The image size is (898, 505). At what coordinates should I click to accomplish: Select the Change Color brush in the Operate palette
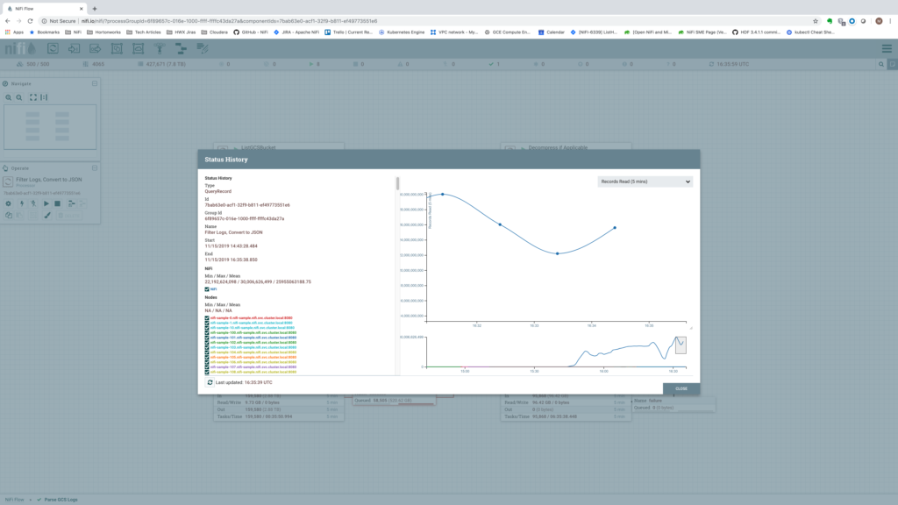tap(47, 214)
